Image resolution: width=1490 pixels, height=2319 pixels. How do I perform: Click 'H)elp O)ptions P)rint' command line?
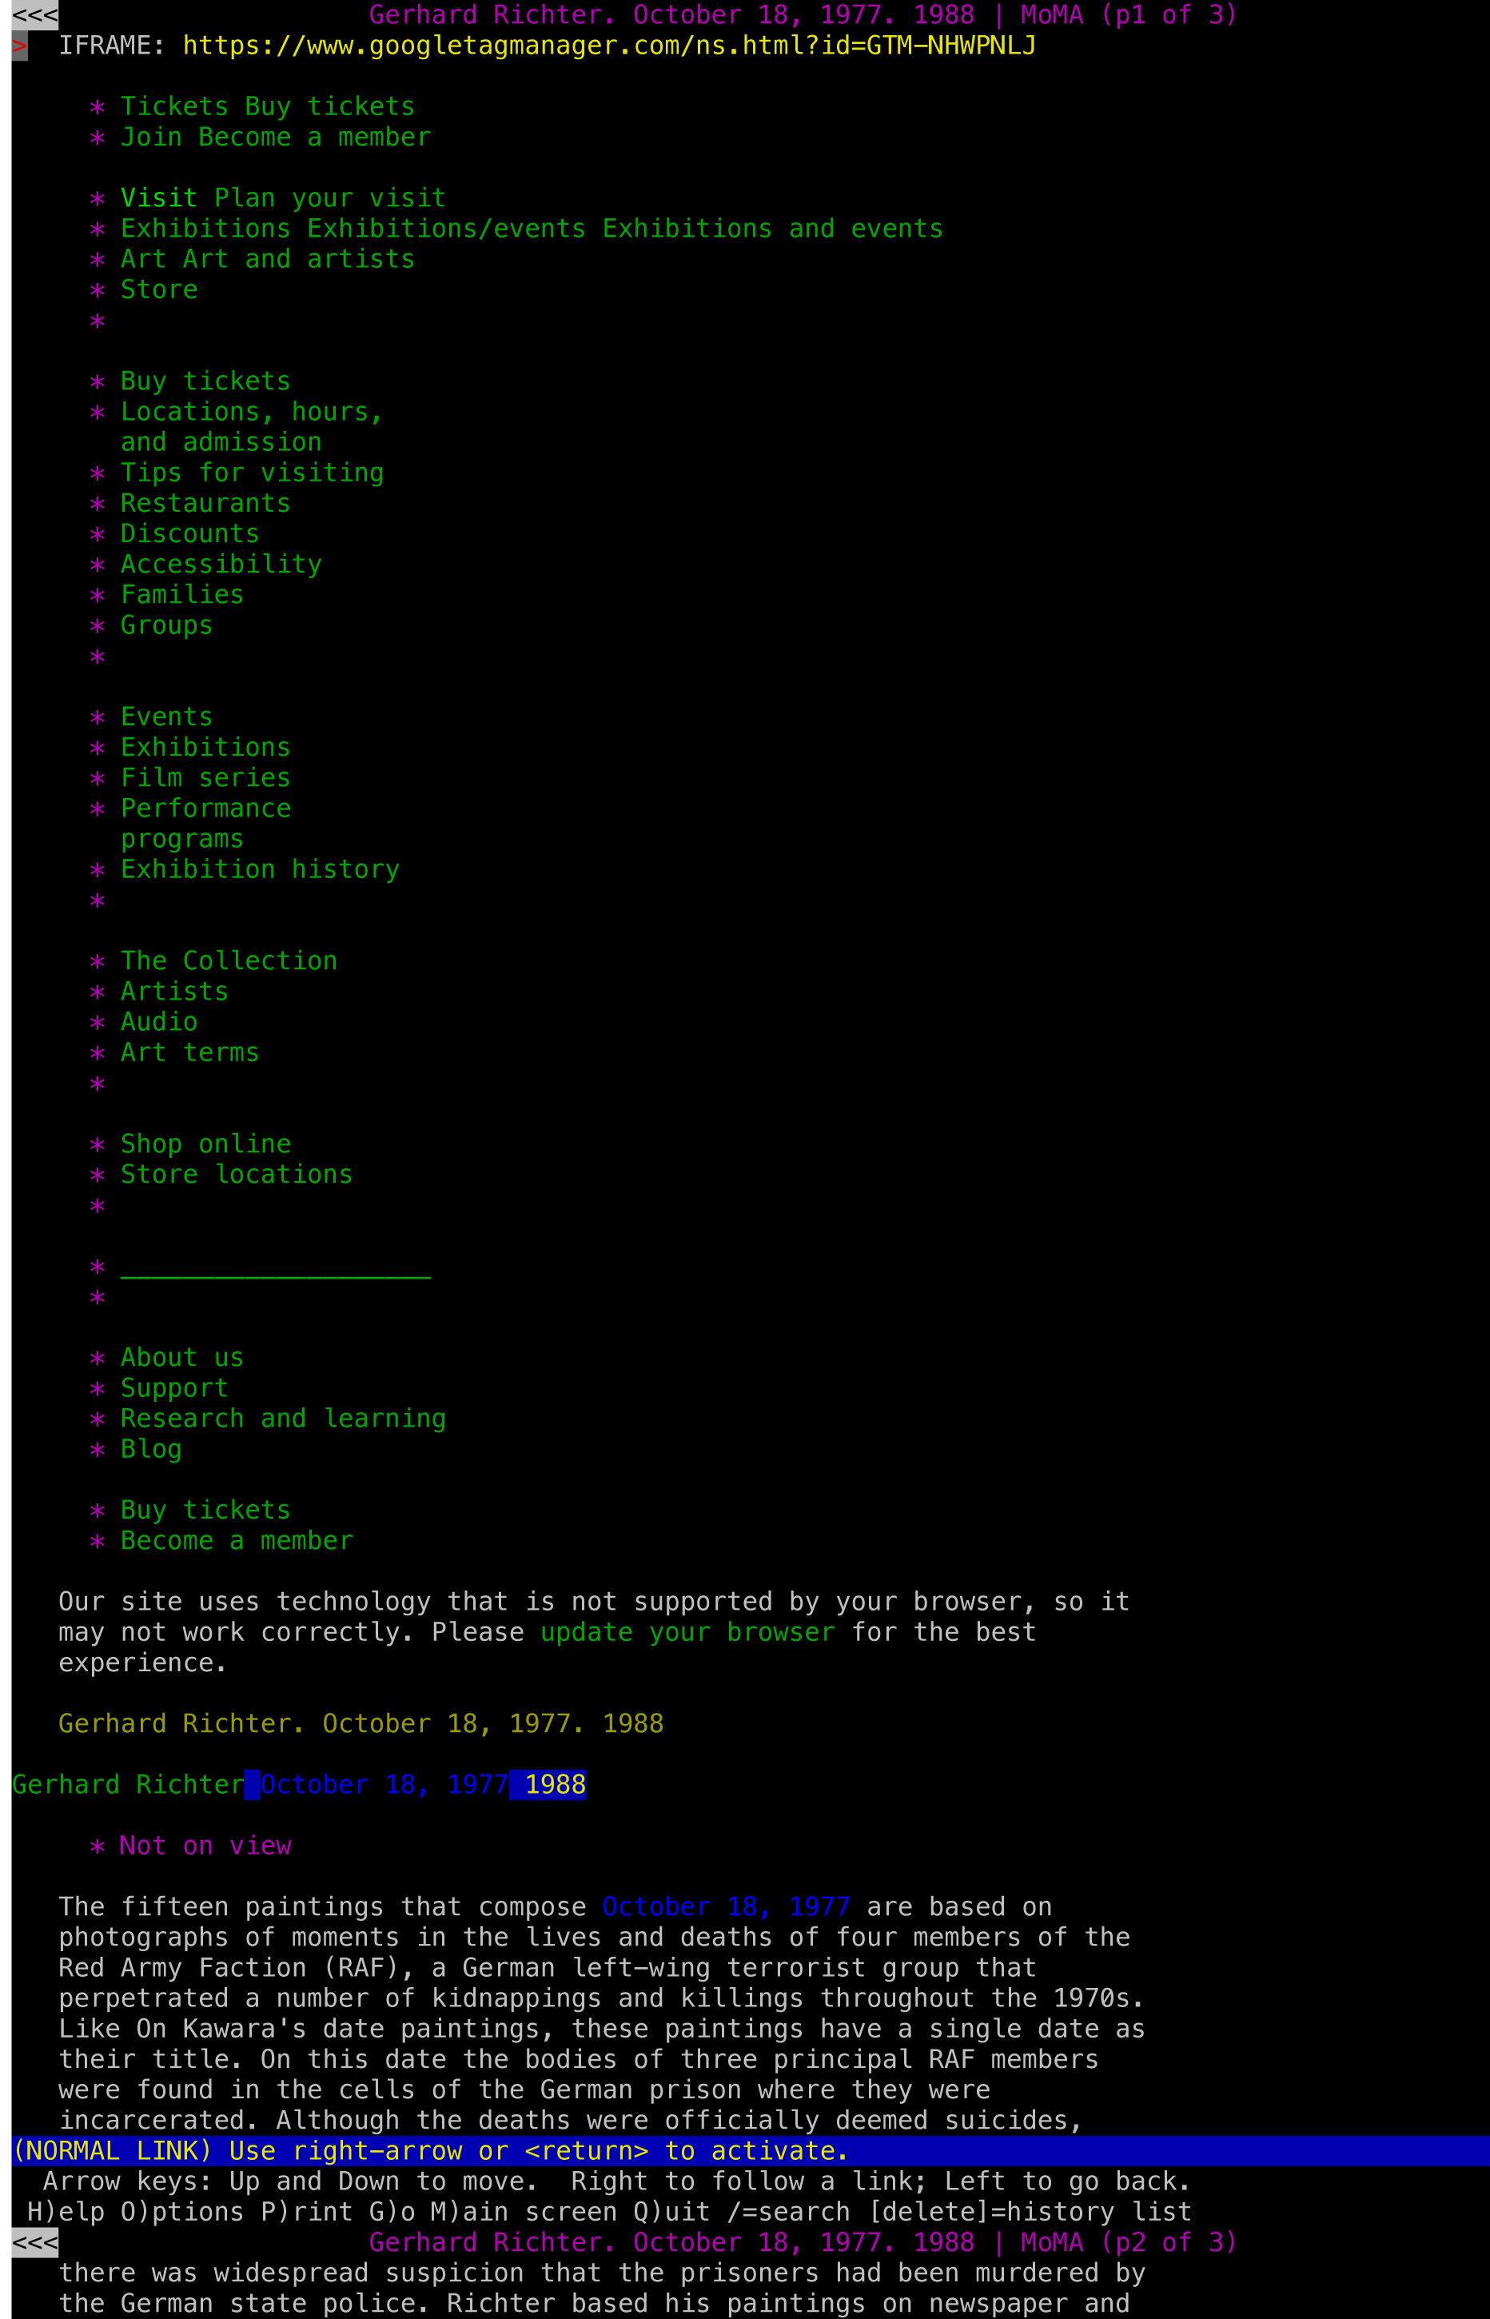tap(608, 2212)
